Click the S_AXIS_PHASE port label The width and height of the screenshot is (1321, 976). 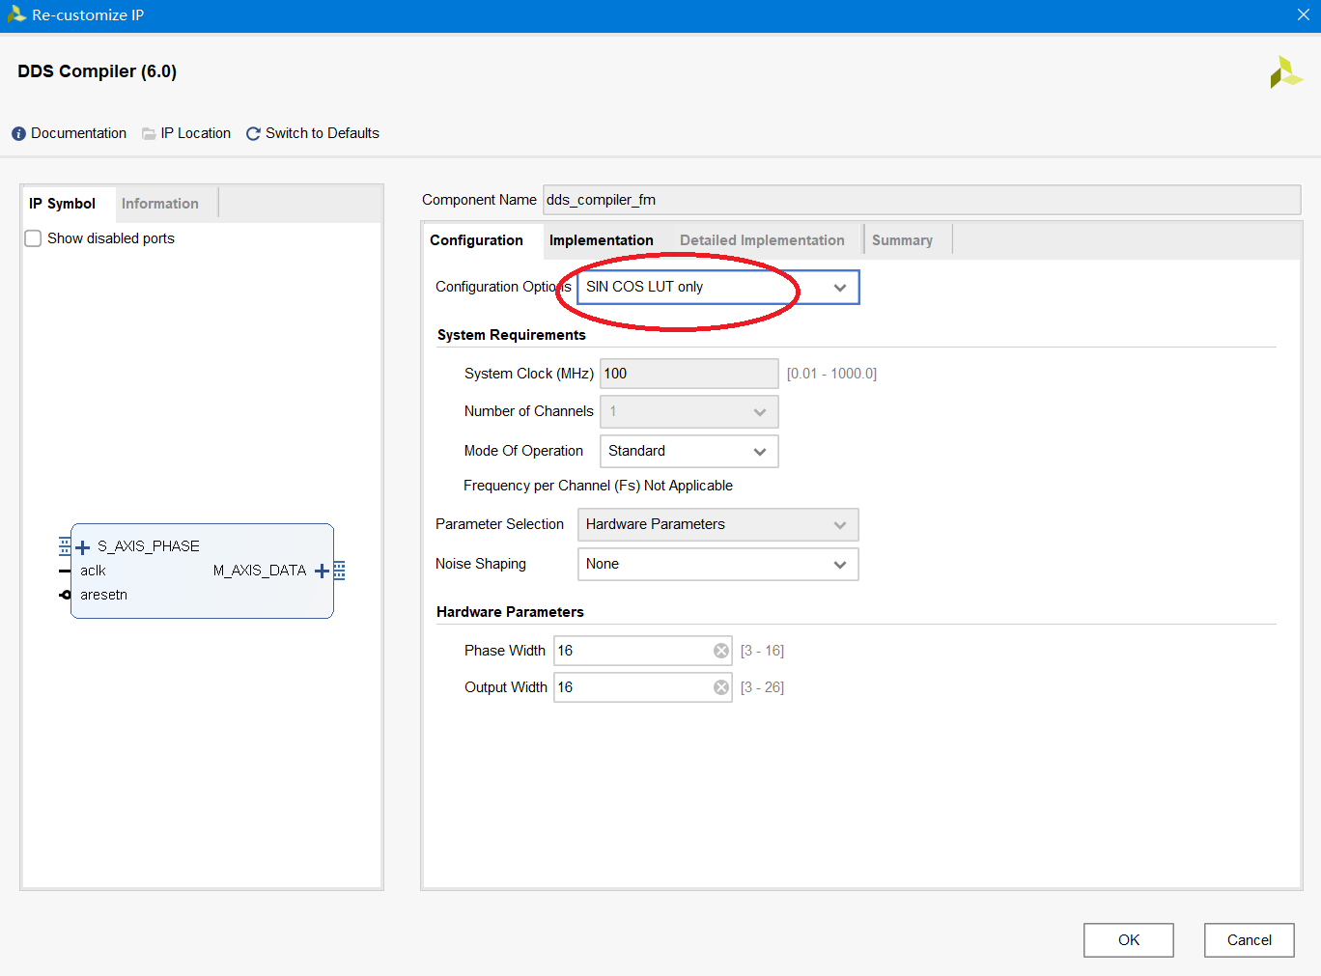(x=149, y=546)
